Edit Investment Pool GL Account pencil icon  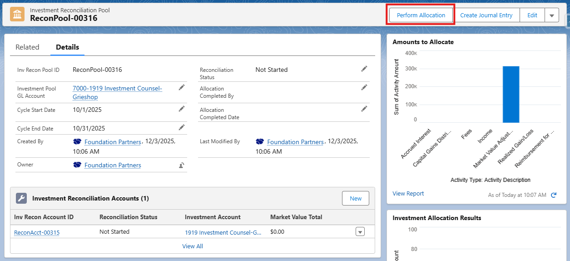182,87
